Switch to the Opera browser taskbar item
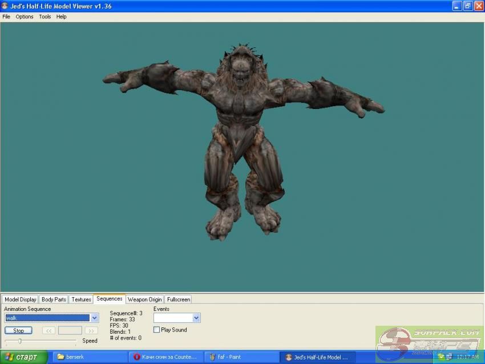 (166, 357)
